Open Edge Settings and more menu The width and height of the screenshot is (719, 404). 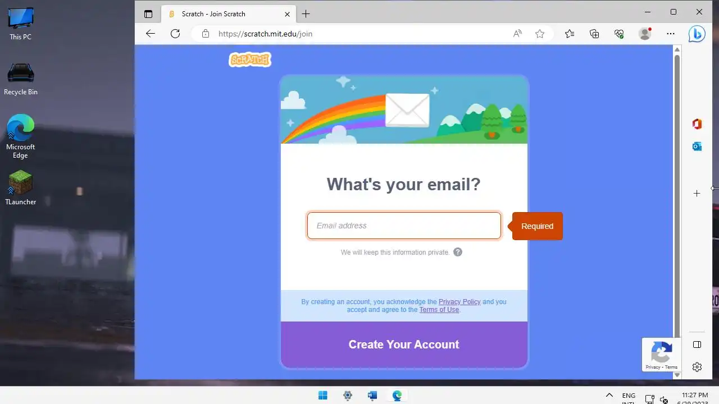point(671,34)
